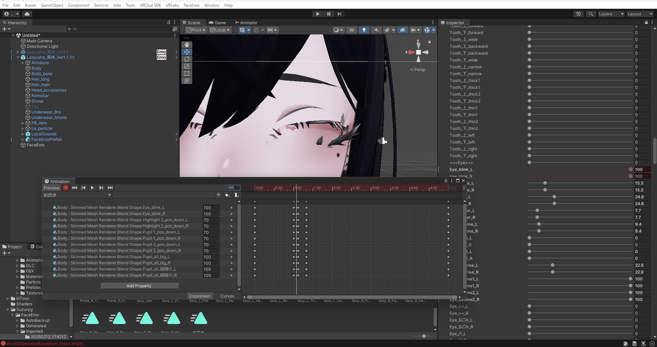Toggle Scene view audio mute
Viewport: 657px width, 347px height.
(x=376, y=30)
